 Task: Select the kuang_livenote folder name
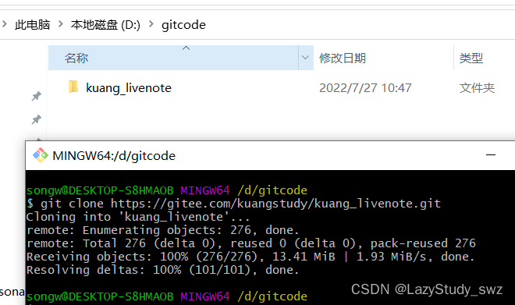[129, 88]
